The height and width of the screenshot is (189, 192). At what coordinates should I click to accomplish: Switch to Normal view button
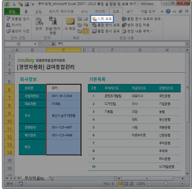pyautogui.click(x=120, y=184)
